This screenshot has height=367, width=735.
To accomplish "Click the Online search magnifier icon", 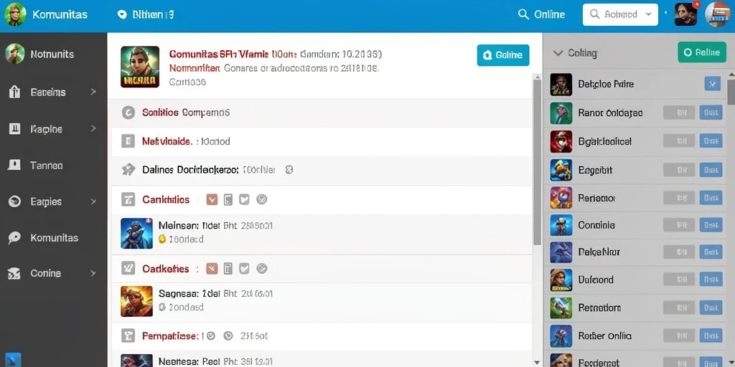I will (x=523, y=14).
